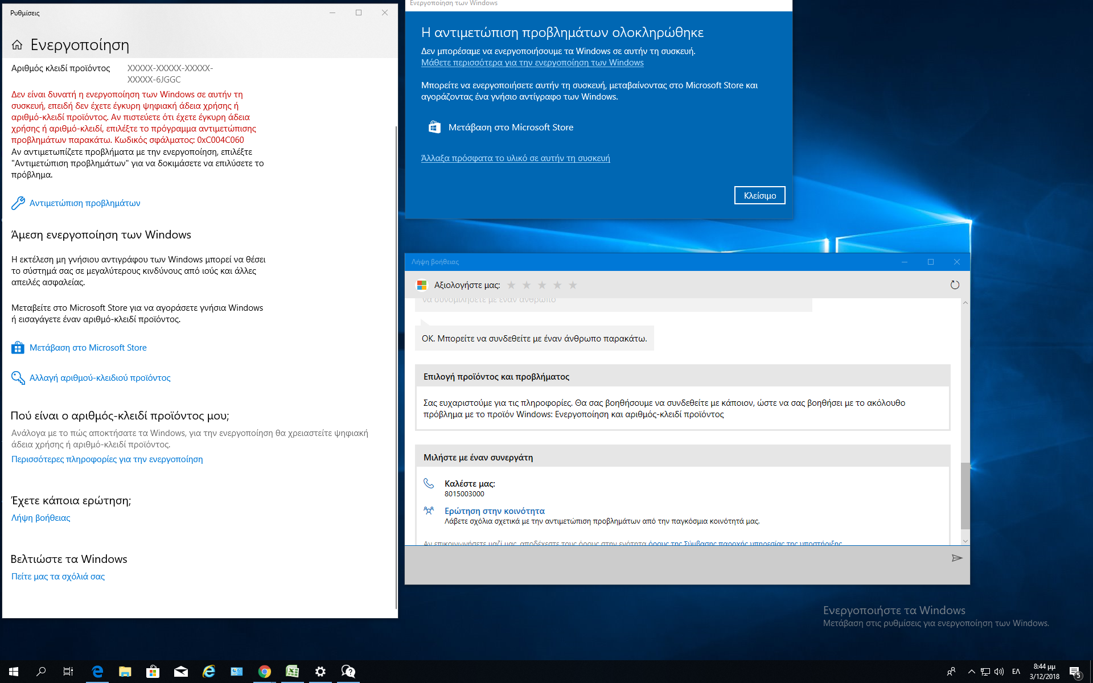The image size is (1093, 683).
Task: Open the Action Center notifications icon
Action: [x=1075, y=672]
